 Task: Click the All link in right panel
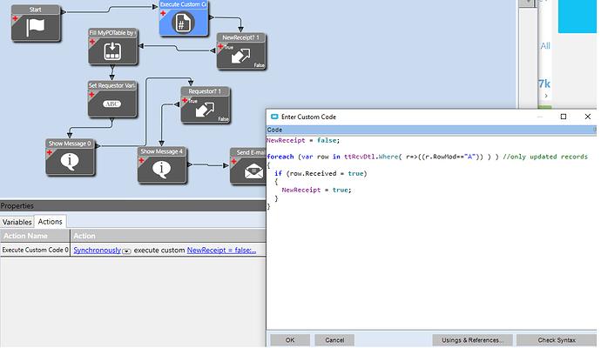(x=545, y=46)
